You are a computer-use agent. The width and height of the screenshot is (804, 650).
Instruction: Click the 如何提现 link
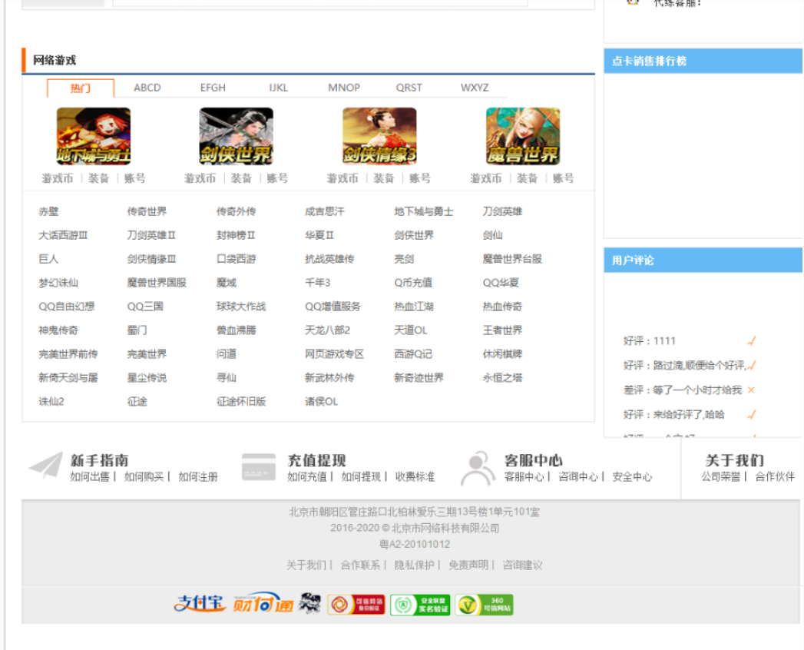click(361, 476)
